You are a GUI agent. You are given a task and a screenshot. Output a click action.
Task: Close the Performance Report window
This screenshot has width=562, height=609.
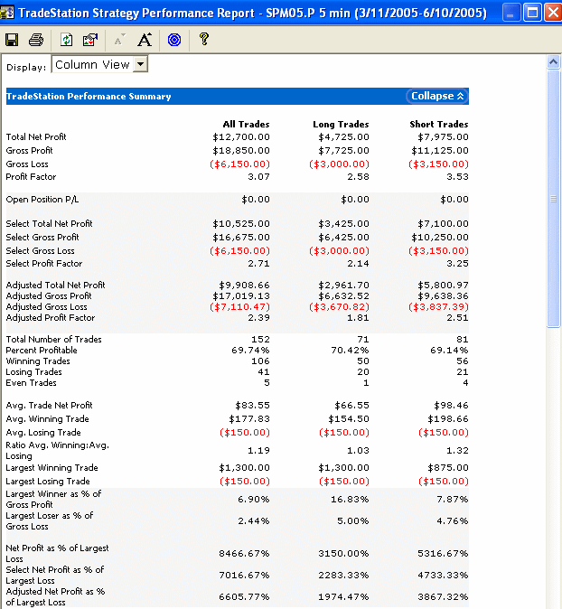(553, 13)
